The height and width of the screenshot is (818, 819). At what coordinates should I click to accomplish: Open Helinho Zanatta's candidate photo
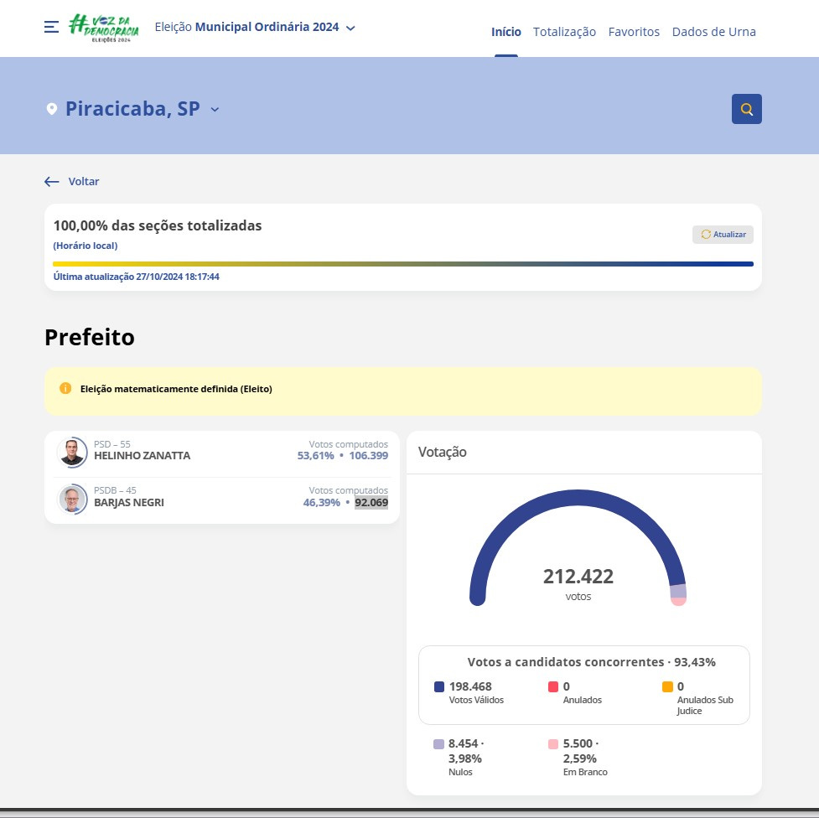click(72, 453)
